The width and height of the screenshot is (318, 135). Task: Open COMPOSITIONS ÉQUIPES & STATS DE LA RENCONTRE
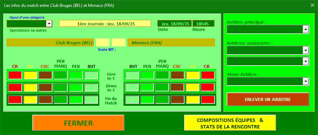pyautogui.click(x=230, y=123)
